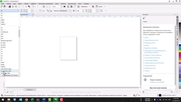181x102 pixels.
Task: Click the Launch (Запуск) application icon
Action: pyautogui.click(x=97, y=7)
